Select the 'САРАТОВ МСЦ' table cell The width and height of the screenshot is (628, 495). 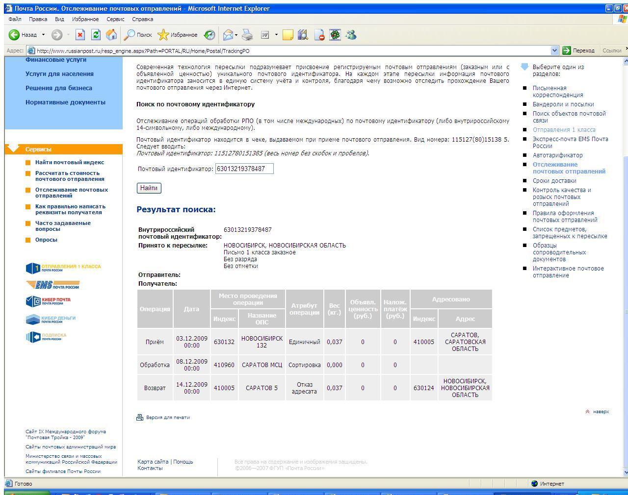click(x=262, y=365)
